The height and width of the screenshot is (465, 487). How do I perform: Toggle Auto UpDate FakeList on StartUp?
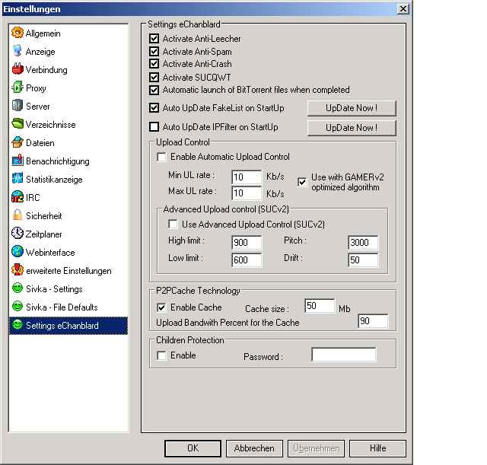point(154,108)
